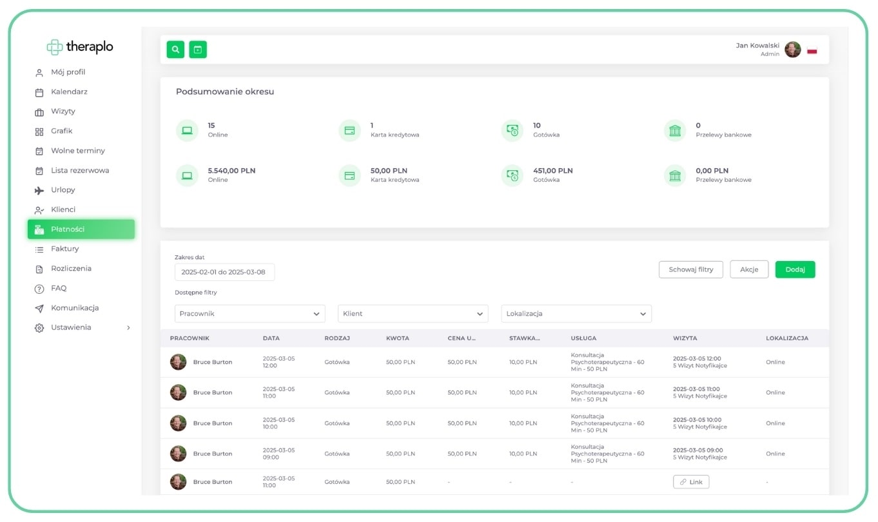Click the Online laptop icon in summary
The width and height of the screenshot is (878, 522).
pos(187,130)
